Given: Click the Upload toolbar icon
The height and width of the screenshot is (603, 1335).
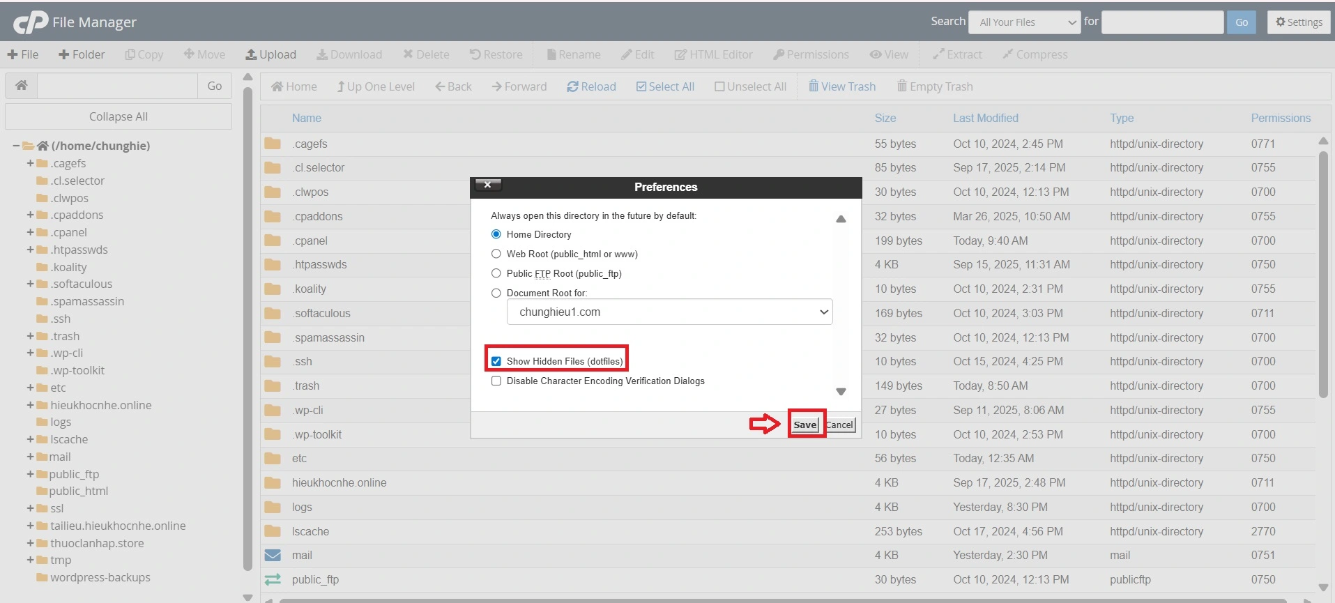Looking at the screenshot, I should click(252, 54).
